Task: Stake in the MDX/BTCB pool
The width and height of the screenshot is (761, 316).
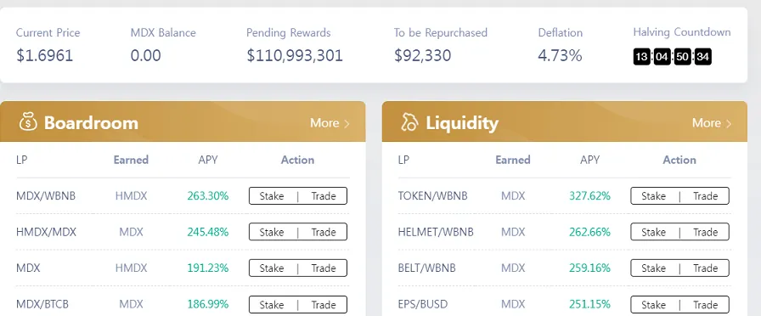Action: coord(272,304)
